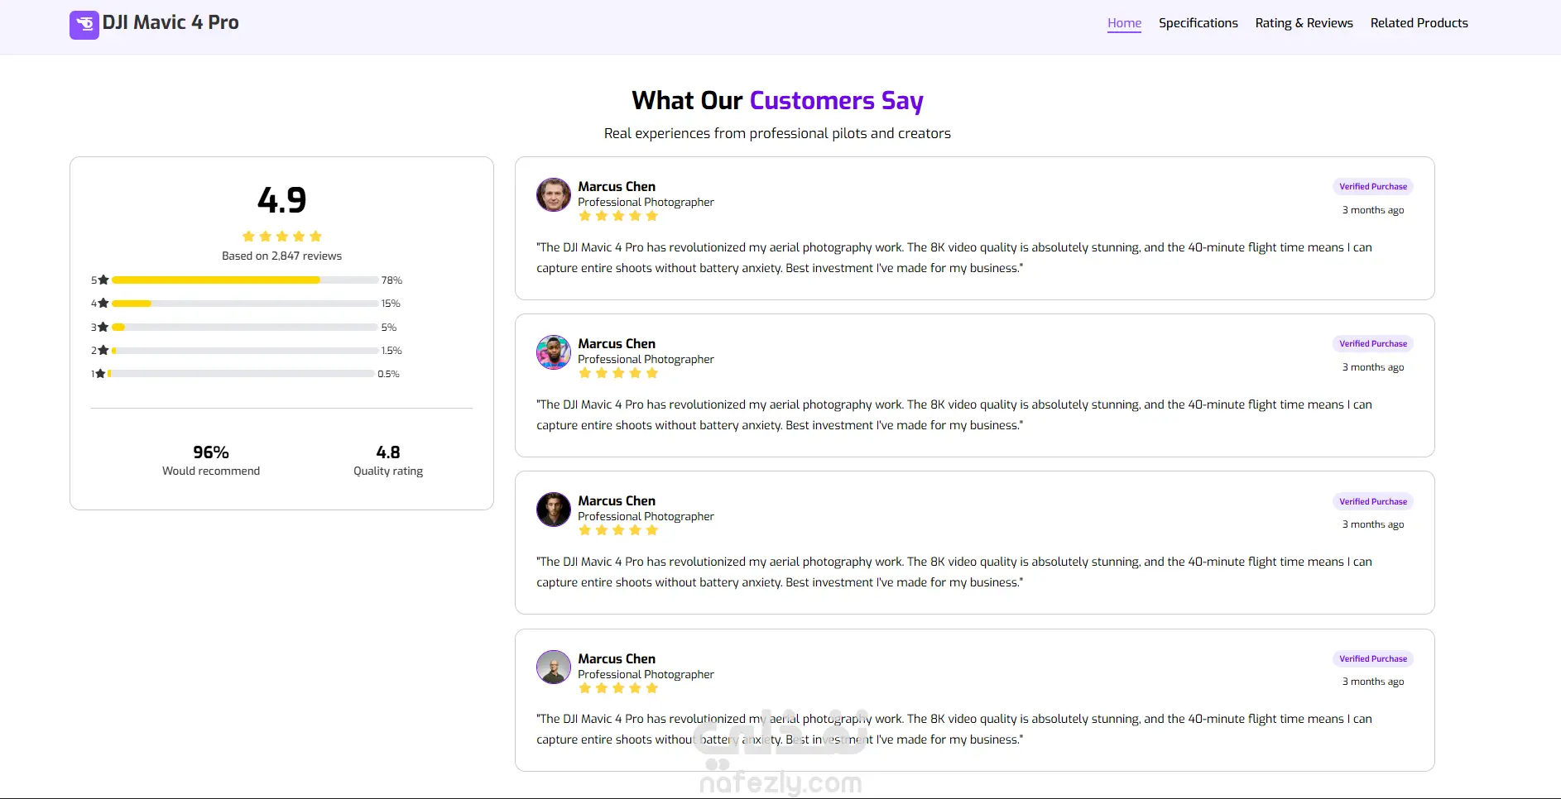Click the star icon beside 1 rating row

pos(100,373)
